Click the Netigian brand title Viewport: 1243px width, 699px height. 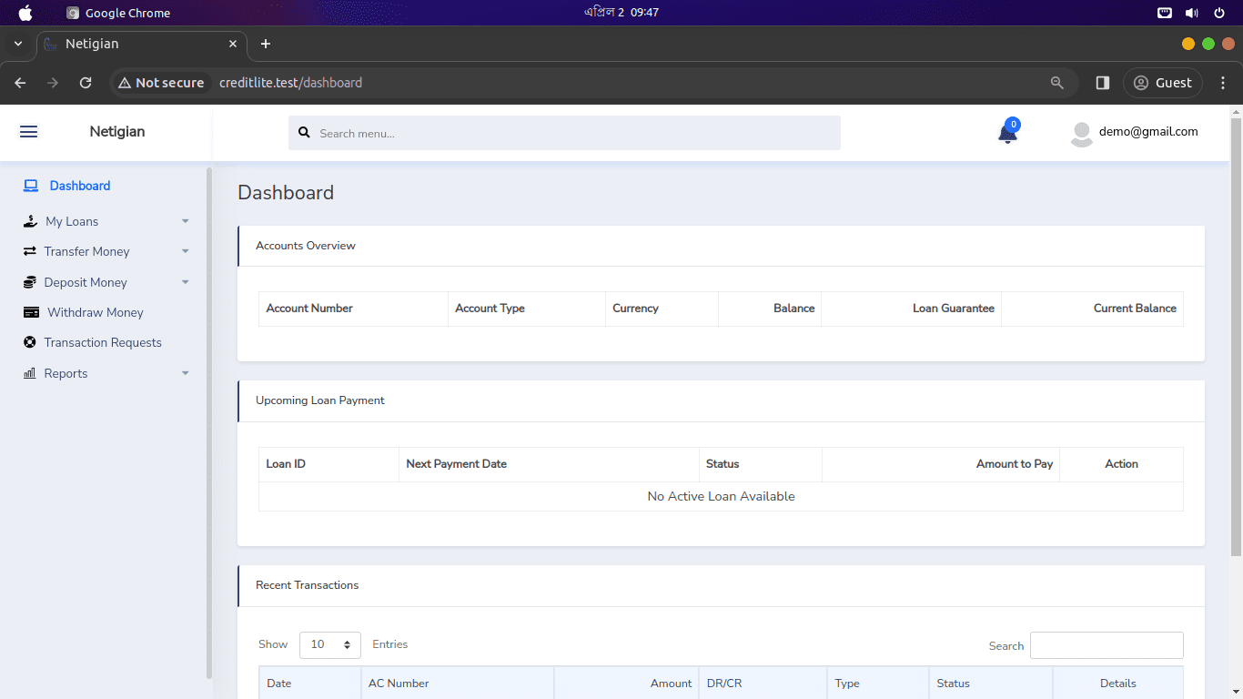(x=117, y=132)
